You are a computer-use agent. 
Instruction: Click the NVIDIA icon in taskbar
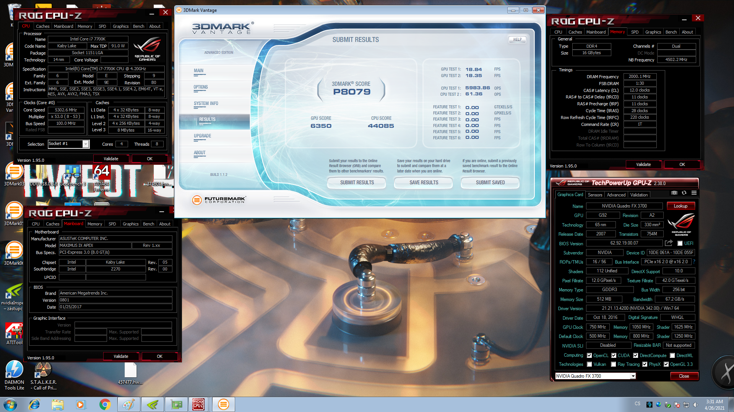[152, 404]
